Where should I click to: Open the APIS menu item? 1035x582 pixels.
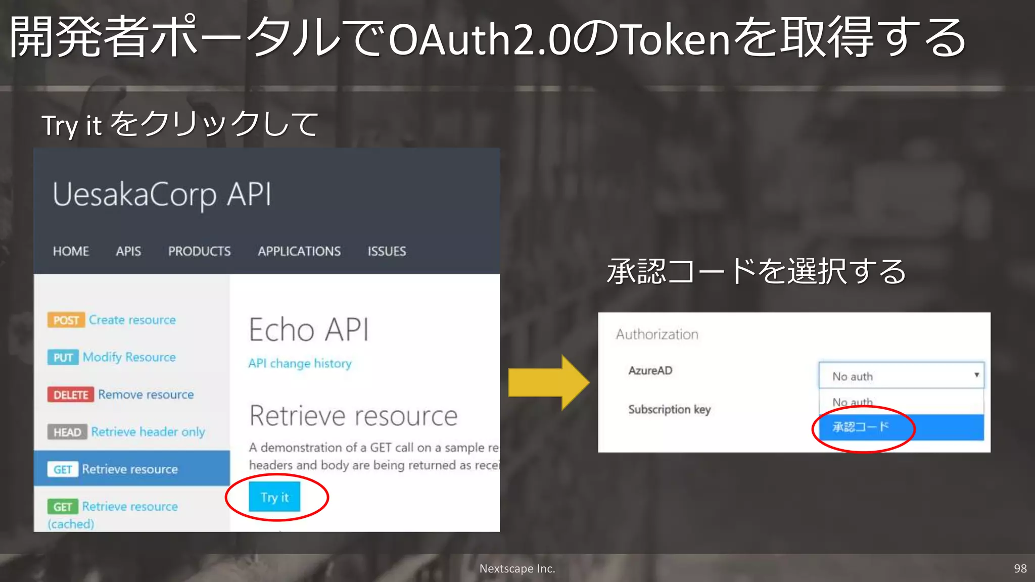click(x=128, y=251)
